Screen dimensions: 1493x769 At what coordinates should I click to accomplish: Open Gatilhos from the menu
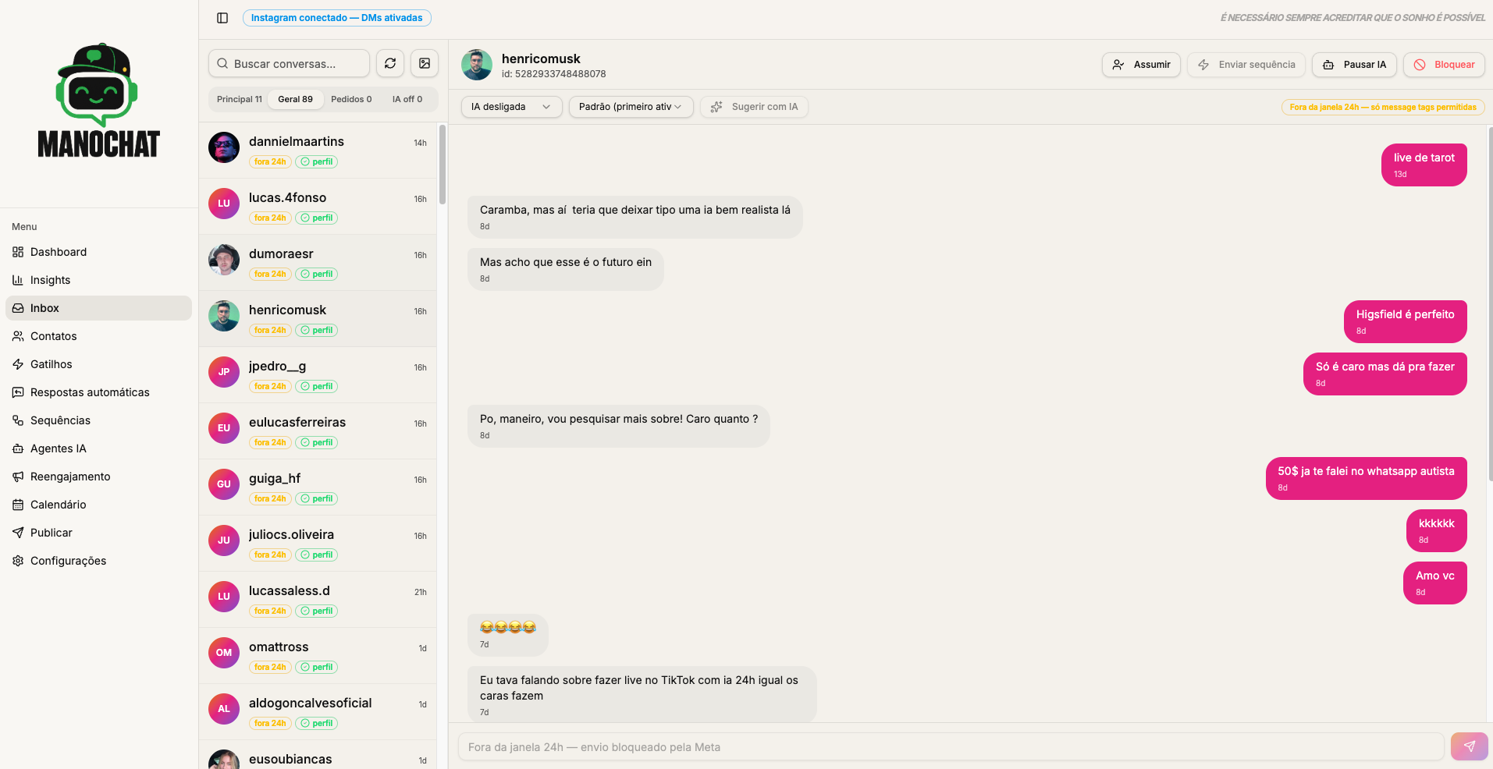pyautogui.click(x=98, y=364)
